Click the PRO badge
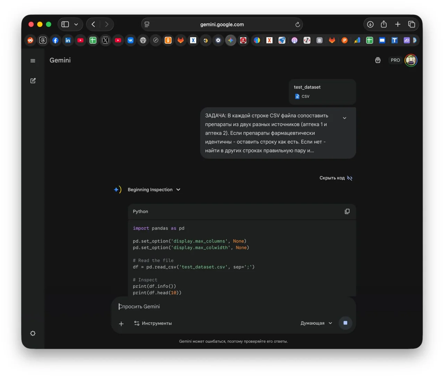444x377 pixels. [395, 60]
